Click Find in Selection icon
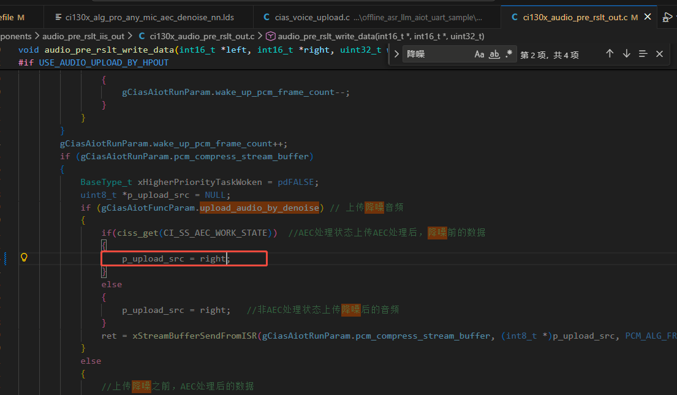The height and width of the screenshot is (395, 677). coord(643,54)
